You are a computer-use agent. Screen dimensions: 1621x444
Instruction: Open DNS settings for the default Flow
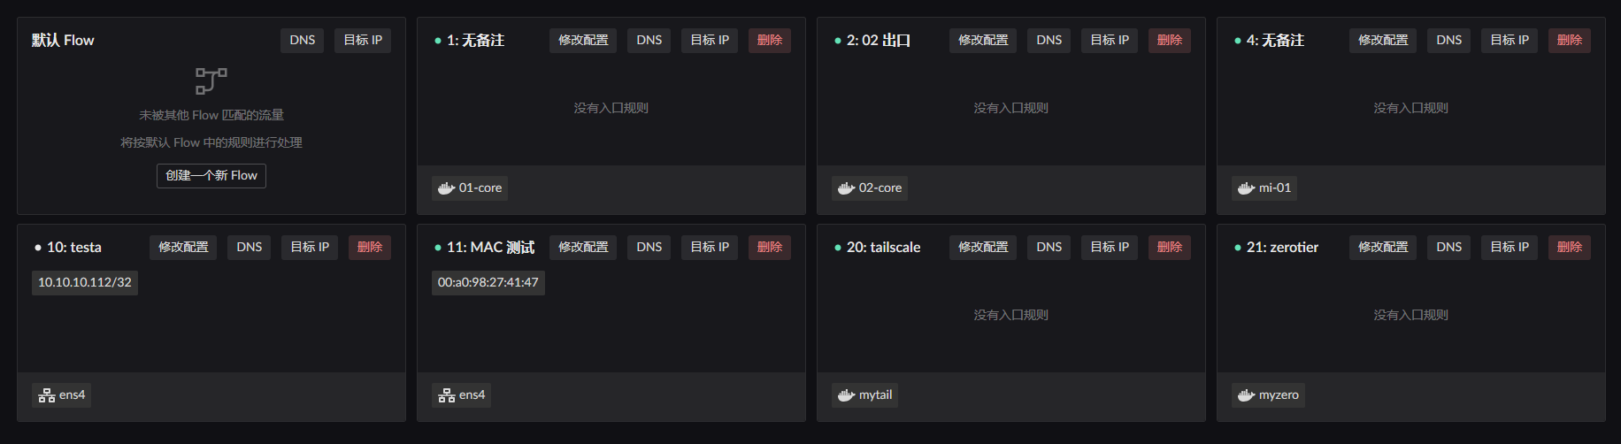302,41
